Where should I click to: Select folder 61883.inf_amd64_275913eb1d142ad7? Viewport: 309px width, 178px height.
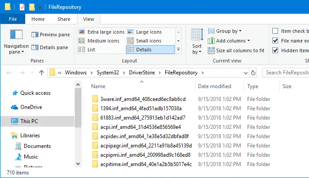143,118
